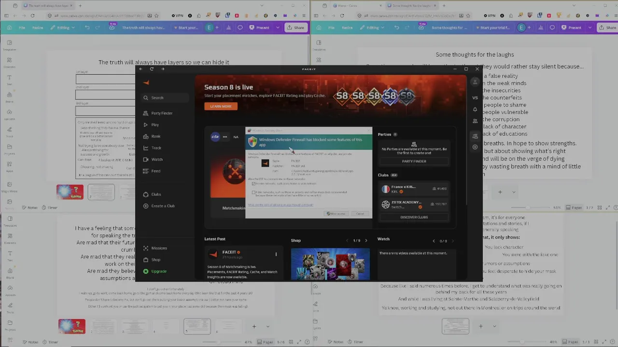The width and height of the screenshot is (618, 347).
Task: Toggle the Public networks checkbox
Action: tap(254, 192)
